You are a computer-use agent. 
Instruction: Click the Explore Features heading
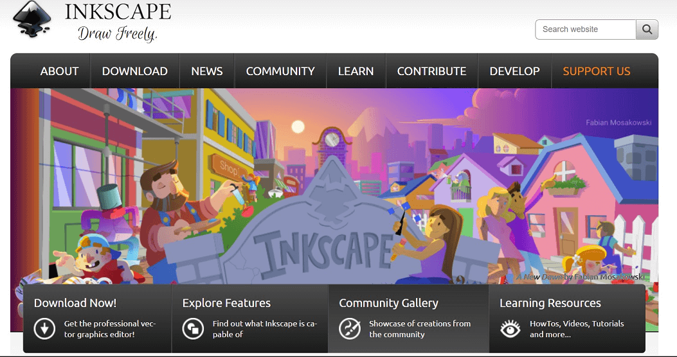point(226,303)
